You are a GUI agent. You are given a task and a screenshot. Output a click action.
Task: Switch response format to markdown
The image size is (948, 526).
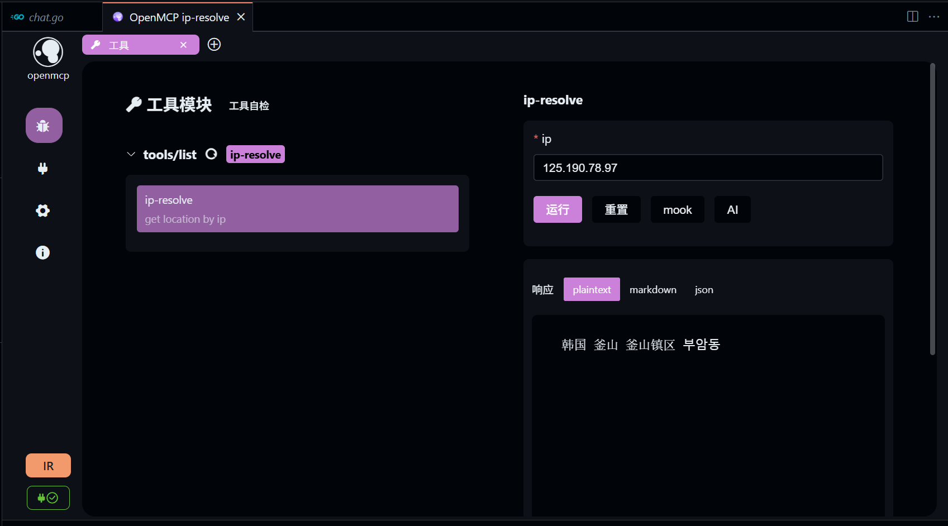click(652, 289)
